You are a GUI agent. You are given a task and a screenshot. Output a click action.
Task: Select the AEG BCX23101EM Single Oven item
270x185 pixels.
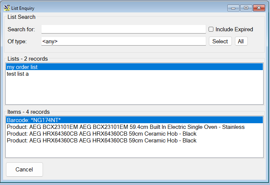point(134,127)
